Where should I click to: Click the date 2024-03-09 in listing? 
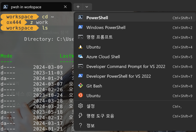coord(48,67)
